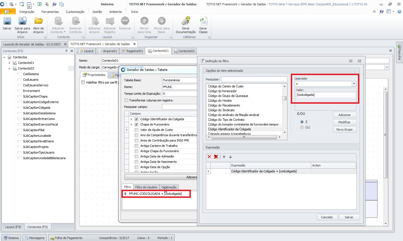This screenshot has height=241, width=403.
Task: Open the application menu orange button
Action: coord(8,11)
